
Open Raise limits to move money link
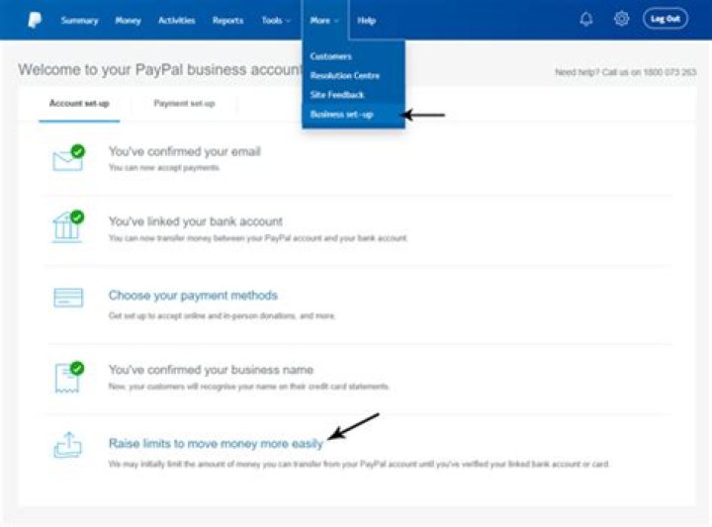216,444
